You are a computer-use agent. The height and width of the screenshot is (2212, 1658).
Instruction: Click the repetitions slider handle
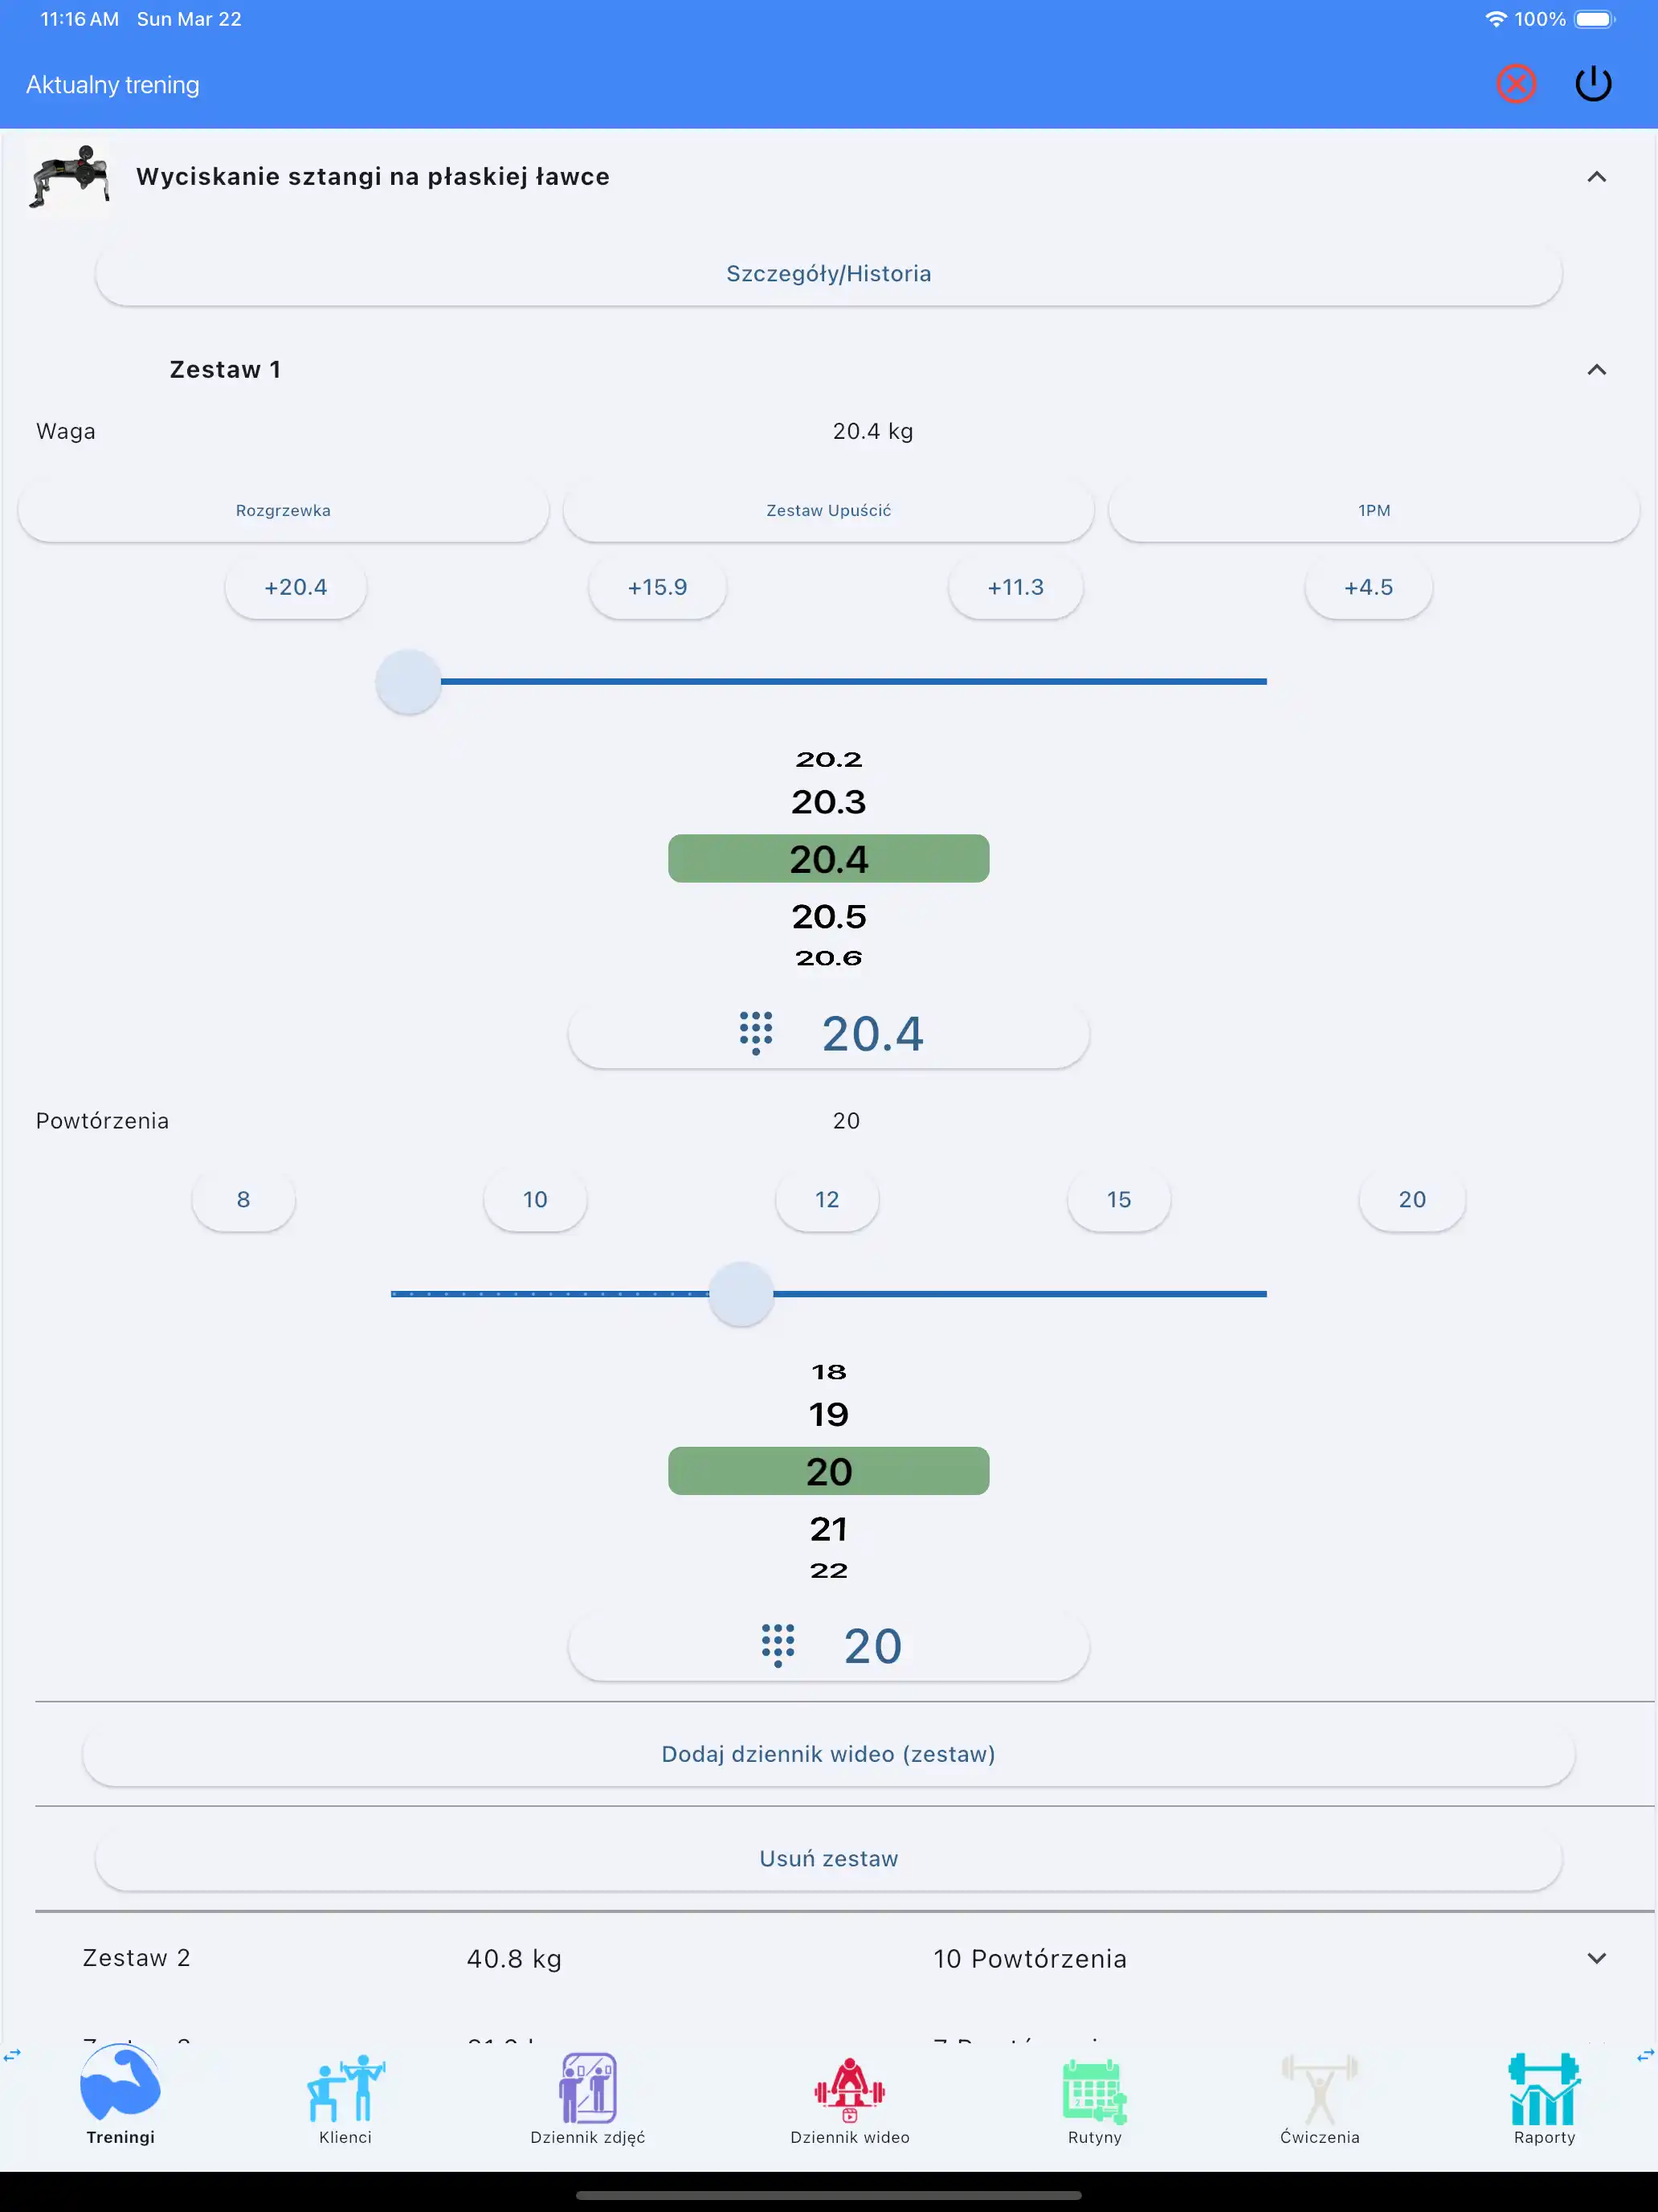pos(741,1294)
